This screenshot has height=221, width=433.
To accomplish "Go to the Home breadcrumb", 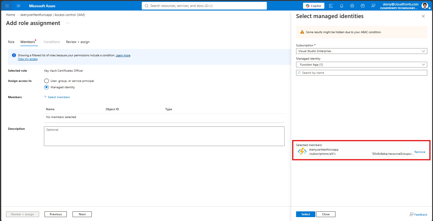I will coord(11,15).
